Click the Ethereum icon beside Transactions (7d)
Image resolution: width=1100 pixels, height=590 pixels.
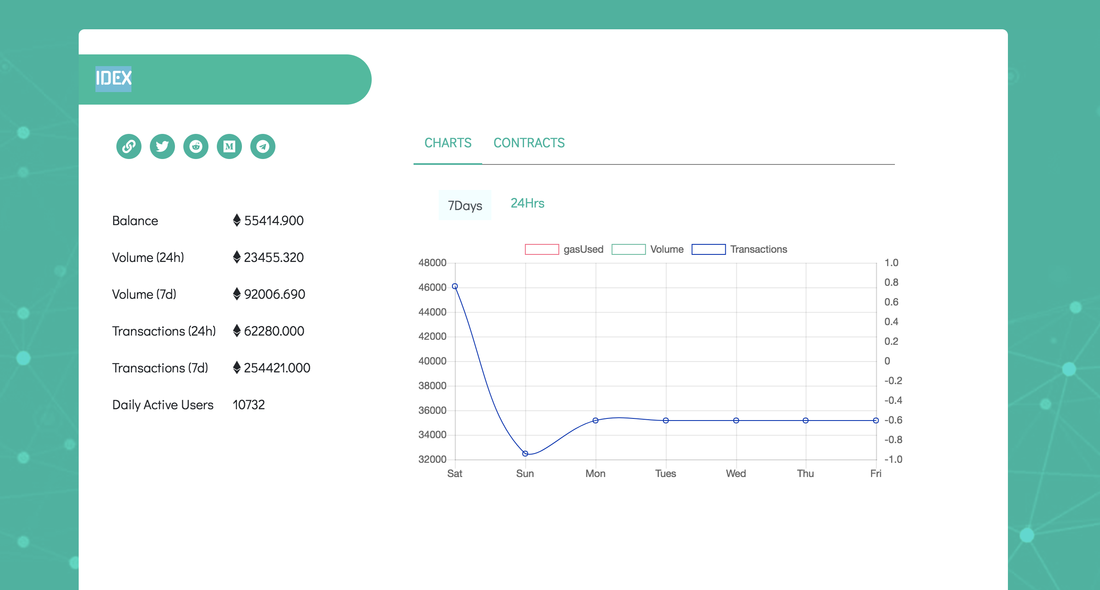pyautogui.click(x=236, y=367)
